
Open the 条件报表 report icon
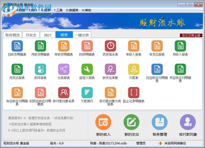[x=40, y=69]
